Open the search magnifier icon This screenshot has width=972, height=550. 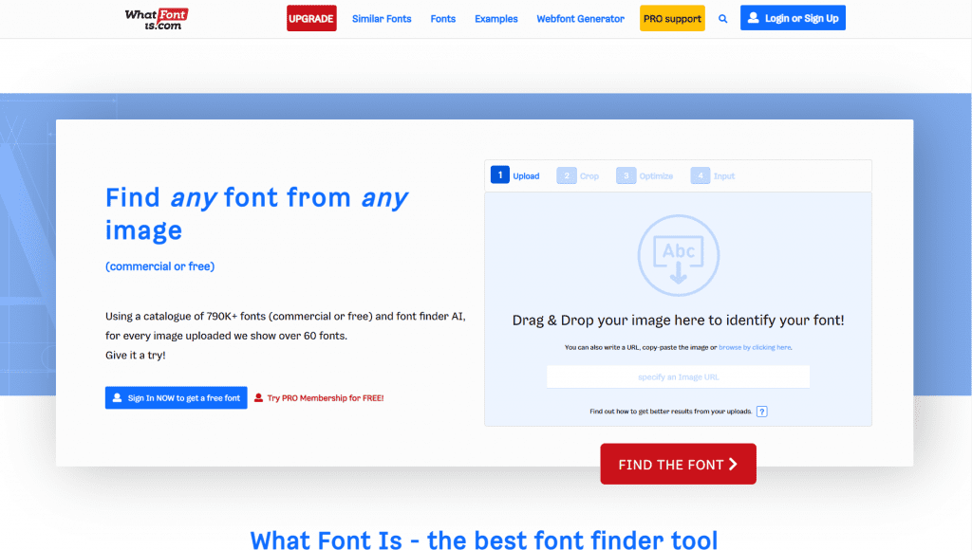tap(722, 19)
